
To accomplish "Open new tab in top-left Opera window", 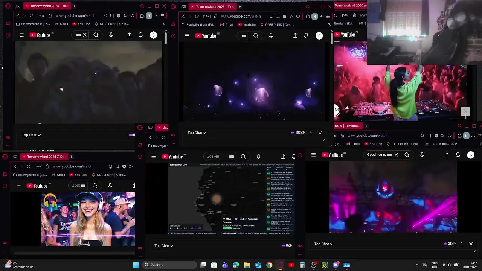I will point(74,6).
